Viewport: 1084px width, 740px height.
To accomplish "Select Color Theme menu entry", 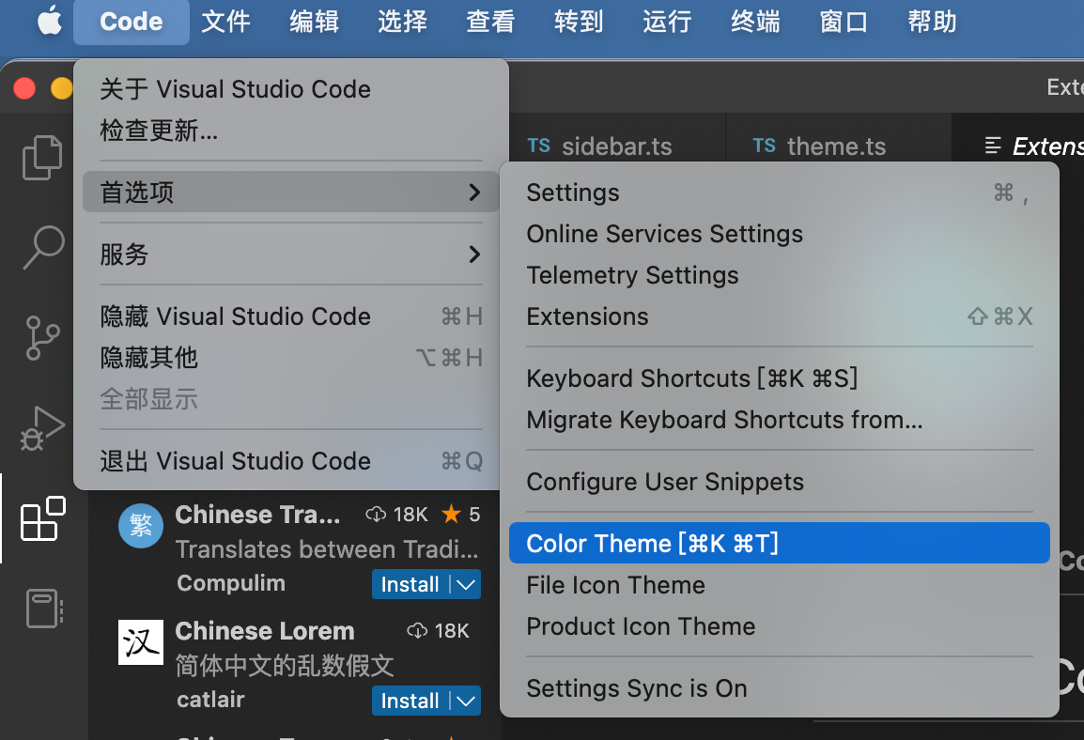I will click(x=779, y=543).
